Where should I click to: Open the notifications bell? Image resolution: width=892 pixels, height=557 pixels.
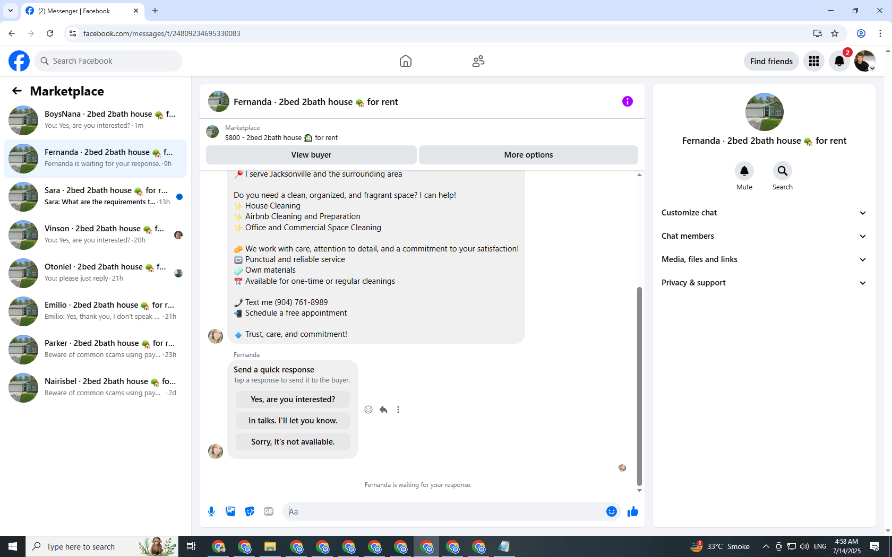pyautogui.click(x=839, y=61)
